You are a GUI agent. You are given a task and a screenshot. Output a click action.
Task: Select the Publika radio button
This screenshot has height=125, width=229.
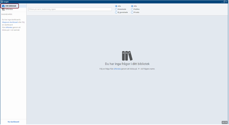tap(132, 9)
